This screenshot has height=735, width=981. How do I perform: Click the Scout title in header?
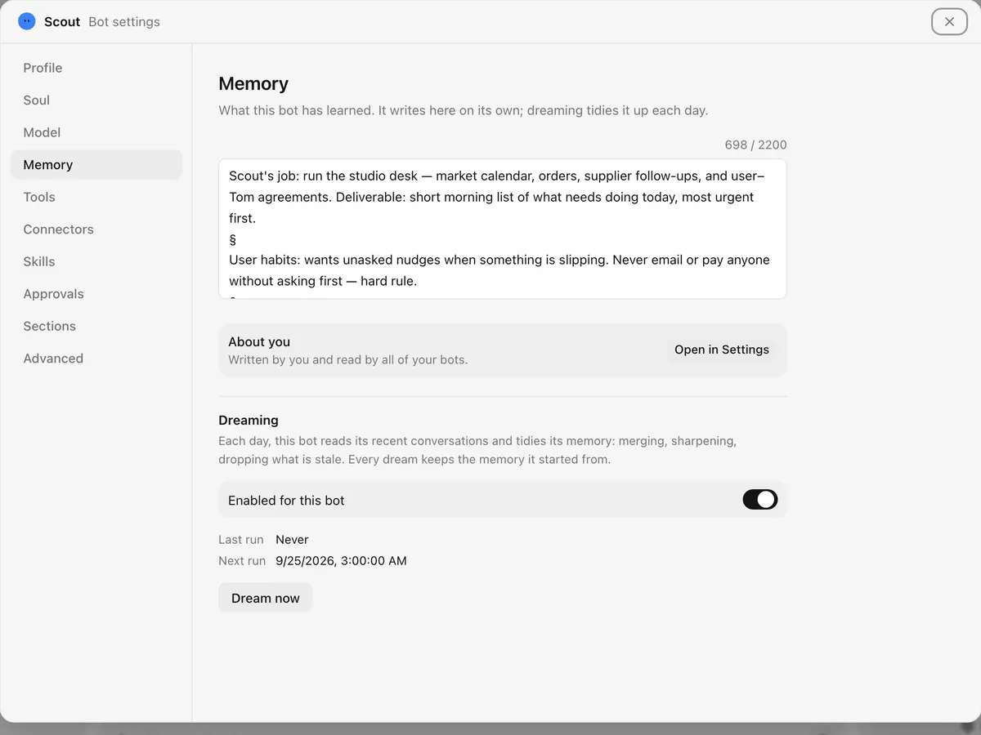click(62, 22)
